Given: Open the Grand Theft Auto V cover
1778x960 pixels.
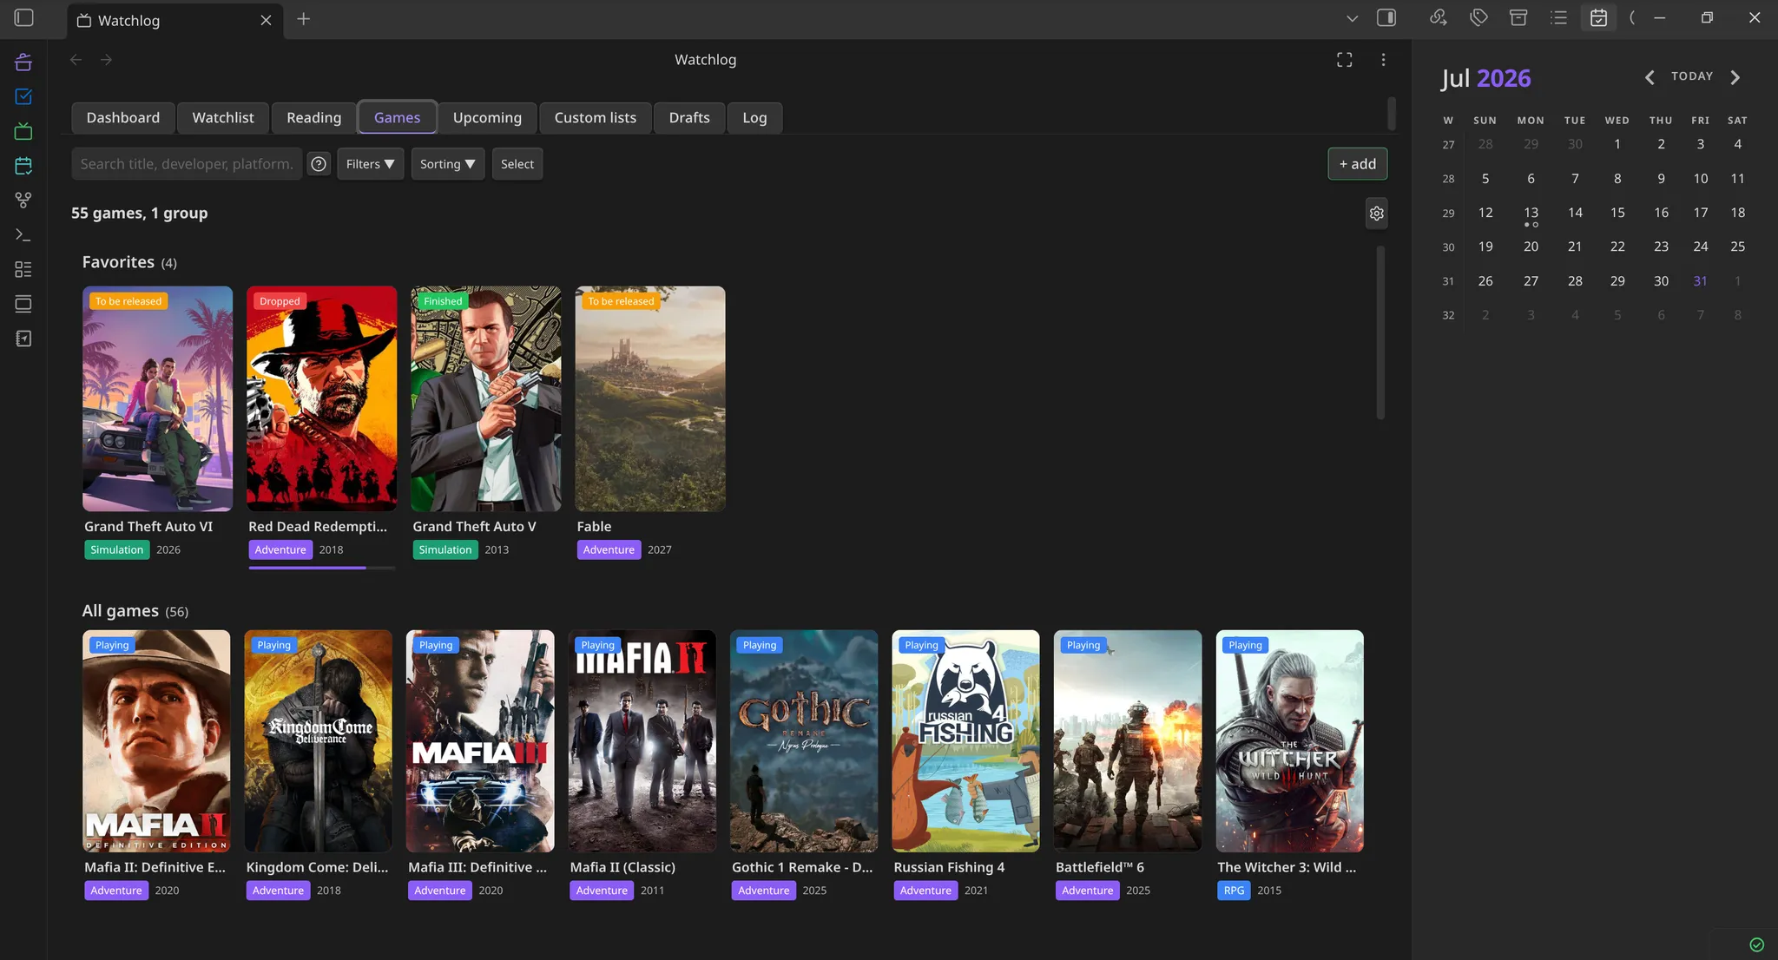Looking at the screenshot, I should pyautogui.click(x=485, y=398).
